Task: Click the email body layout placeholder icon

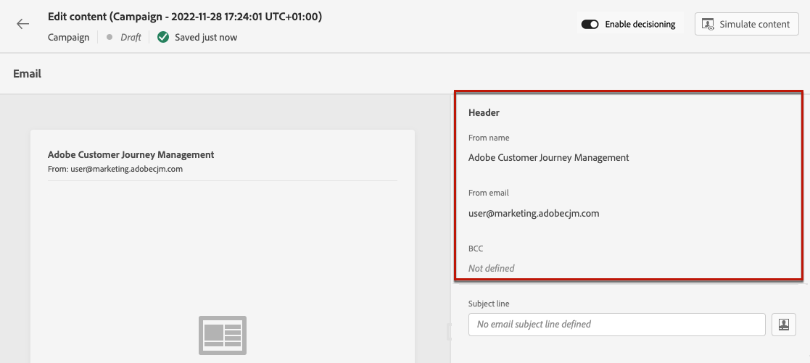Action: pyautogui.click(x=223, y=335)
